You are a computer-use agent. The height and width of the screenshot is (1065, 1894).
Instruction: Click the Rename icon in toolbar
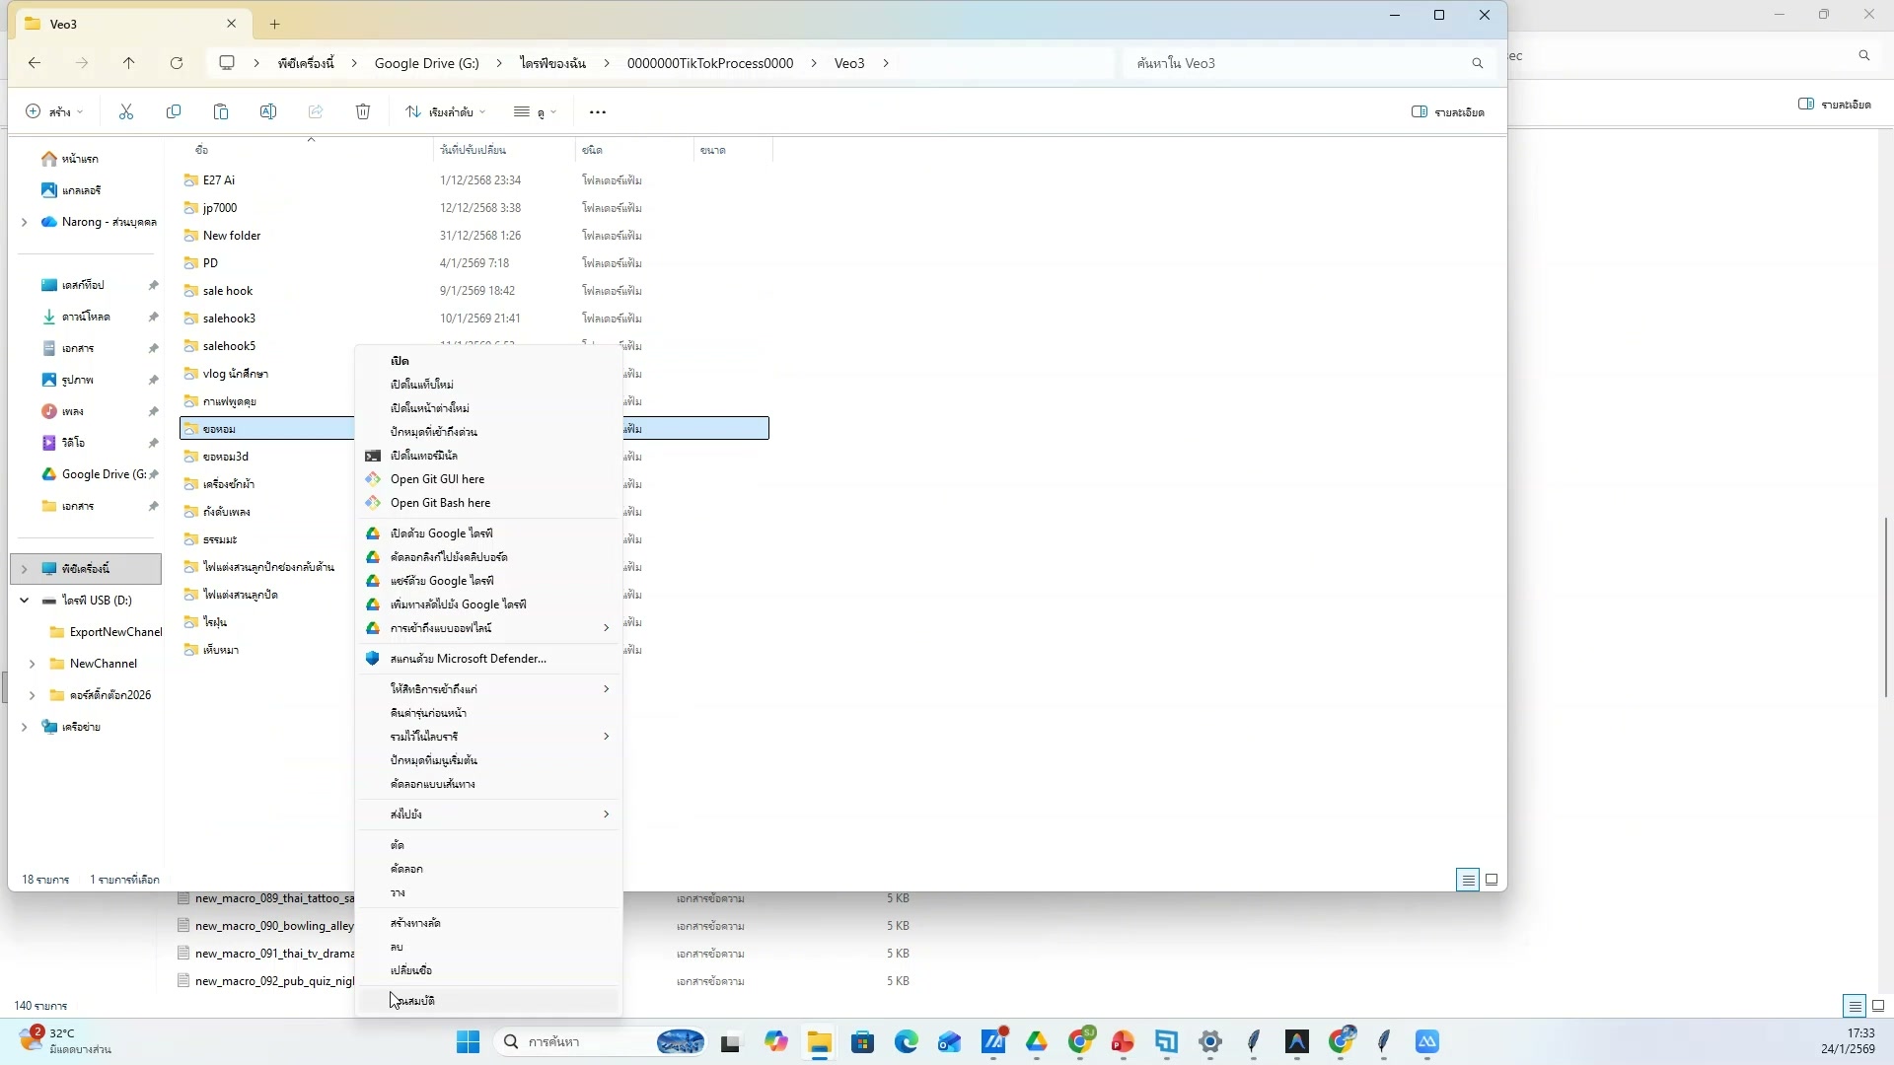tap(268, 112)
